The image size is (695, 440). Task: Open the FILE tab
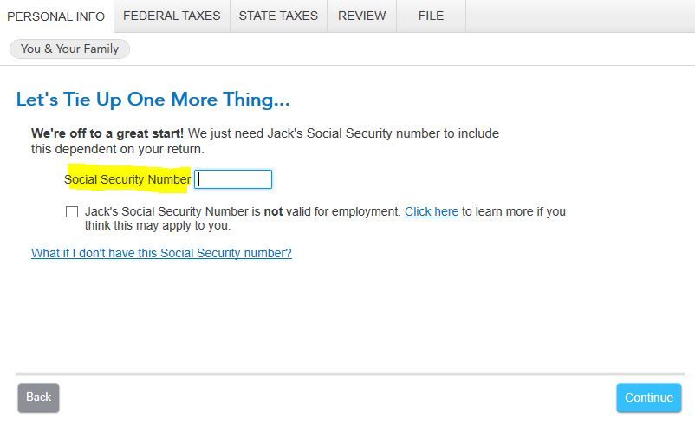click(x=431, y=16)
